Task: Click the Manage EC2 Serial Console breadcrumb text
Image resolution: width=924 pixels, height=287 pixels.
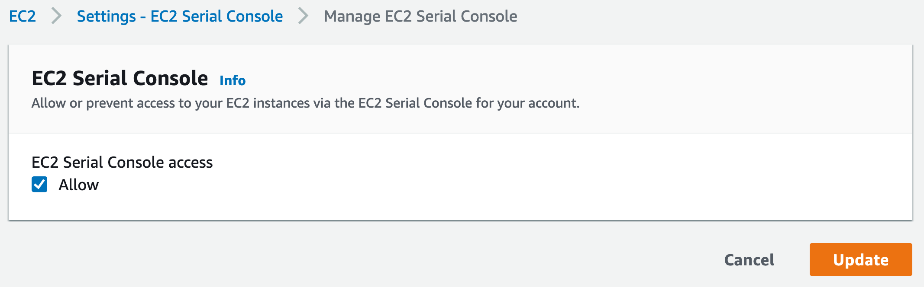Action: [x=420, y=16]
